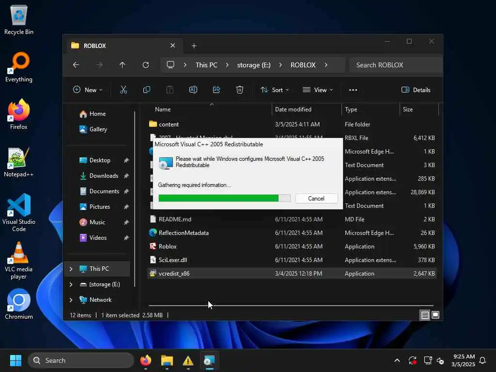The image size is (496, 372).
Task: Open VLC media player shortcut
Action: (x=19, y=260)
